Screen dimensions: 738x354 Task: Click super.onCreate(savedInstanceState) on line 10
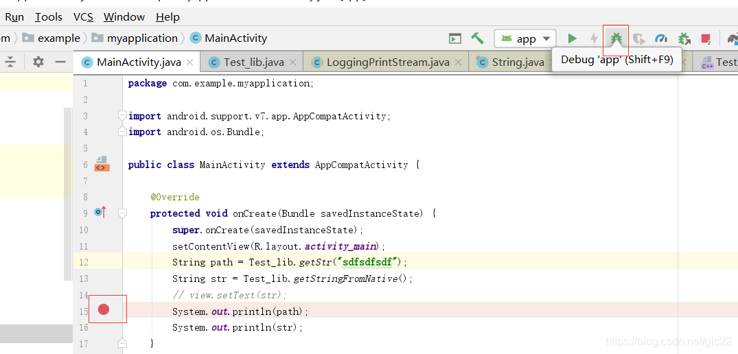[268, 230]
